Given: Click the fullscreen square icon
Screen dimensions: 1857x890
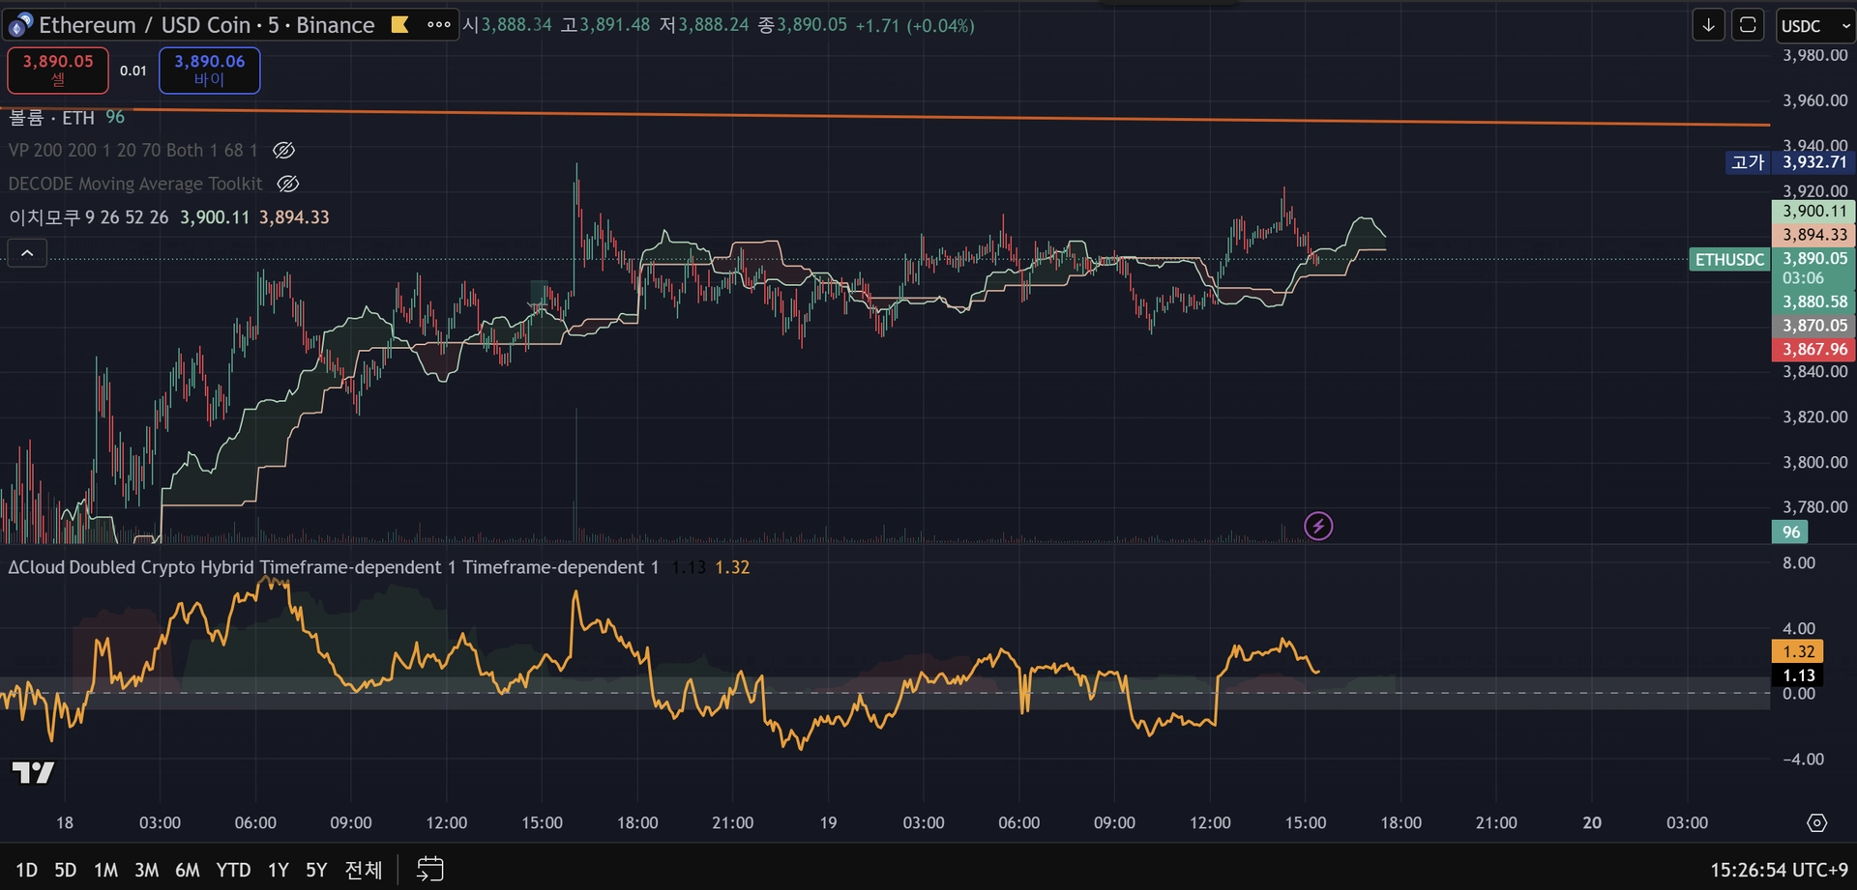Looking at the screenshot, I should (x=1748, y=25).
